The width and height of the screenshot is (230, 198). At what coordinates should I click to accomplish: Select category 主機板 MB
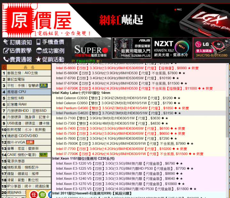tap(29, 98)
